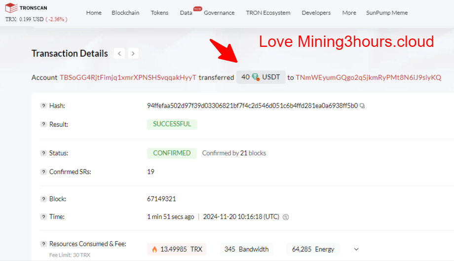Open sender account TBSoGG4RjtFimjq1xmrXPNSHSvqqakHyyT
The height and width of the screenshot is (261, 454).
(128, 77)
